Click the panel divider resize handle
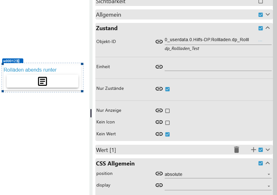 click(91, 113)
